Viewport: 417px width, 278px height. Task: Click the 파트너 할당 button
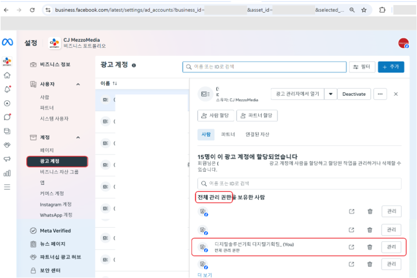pyautogui.click(x=257, y=115)
